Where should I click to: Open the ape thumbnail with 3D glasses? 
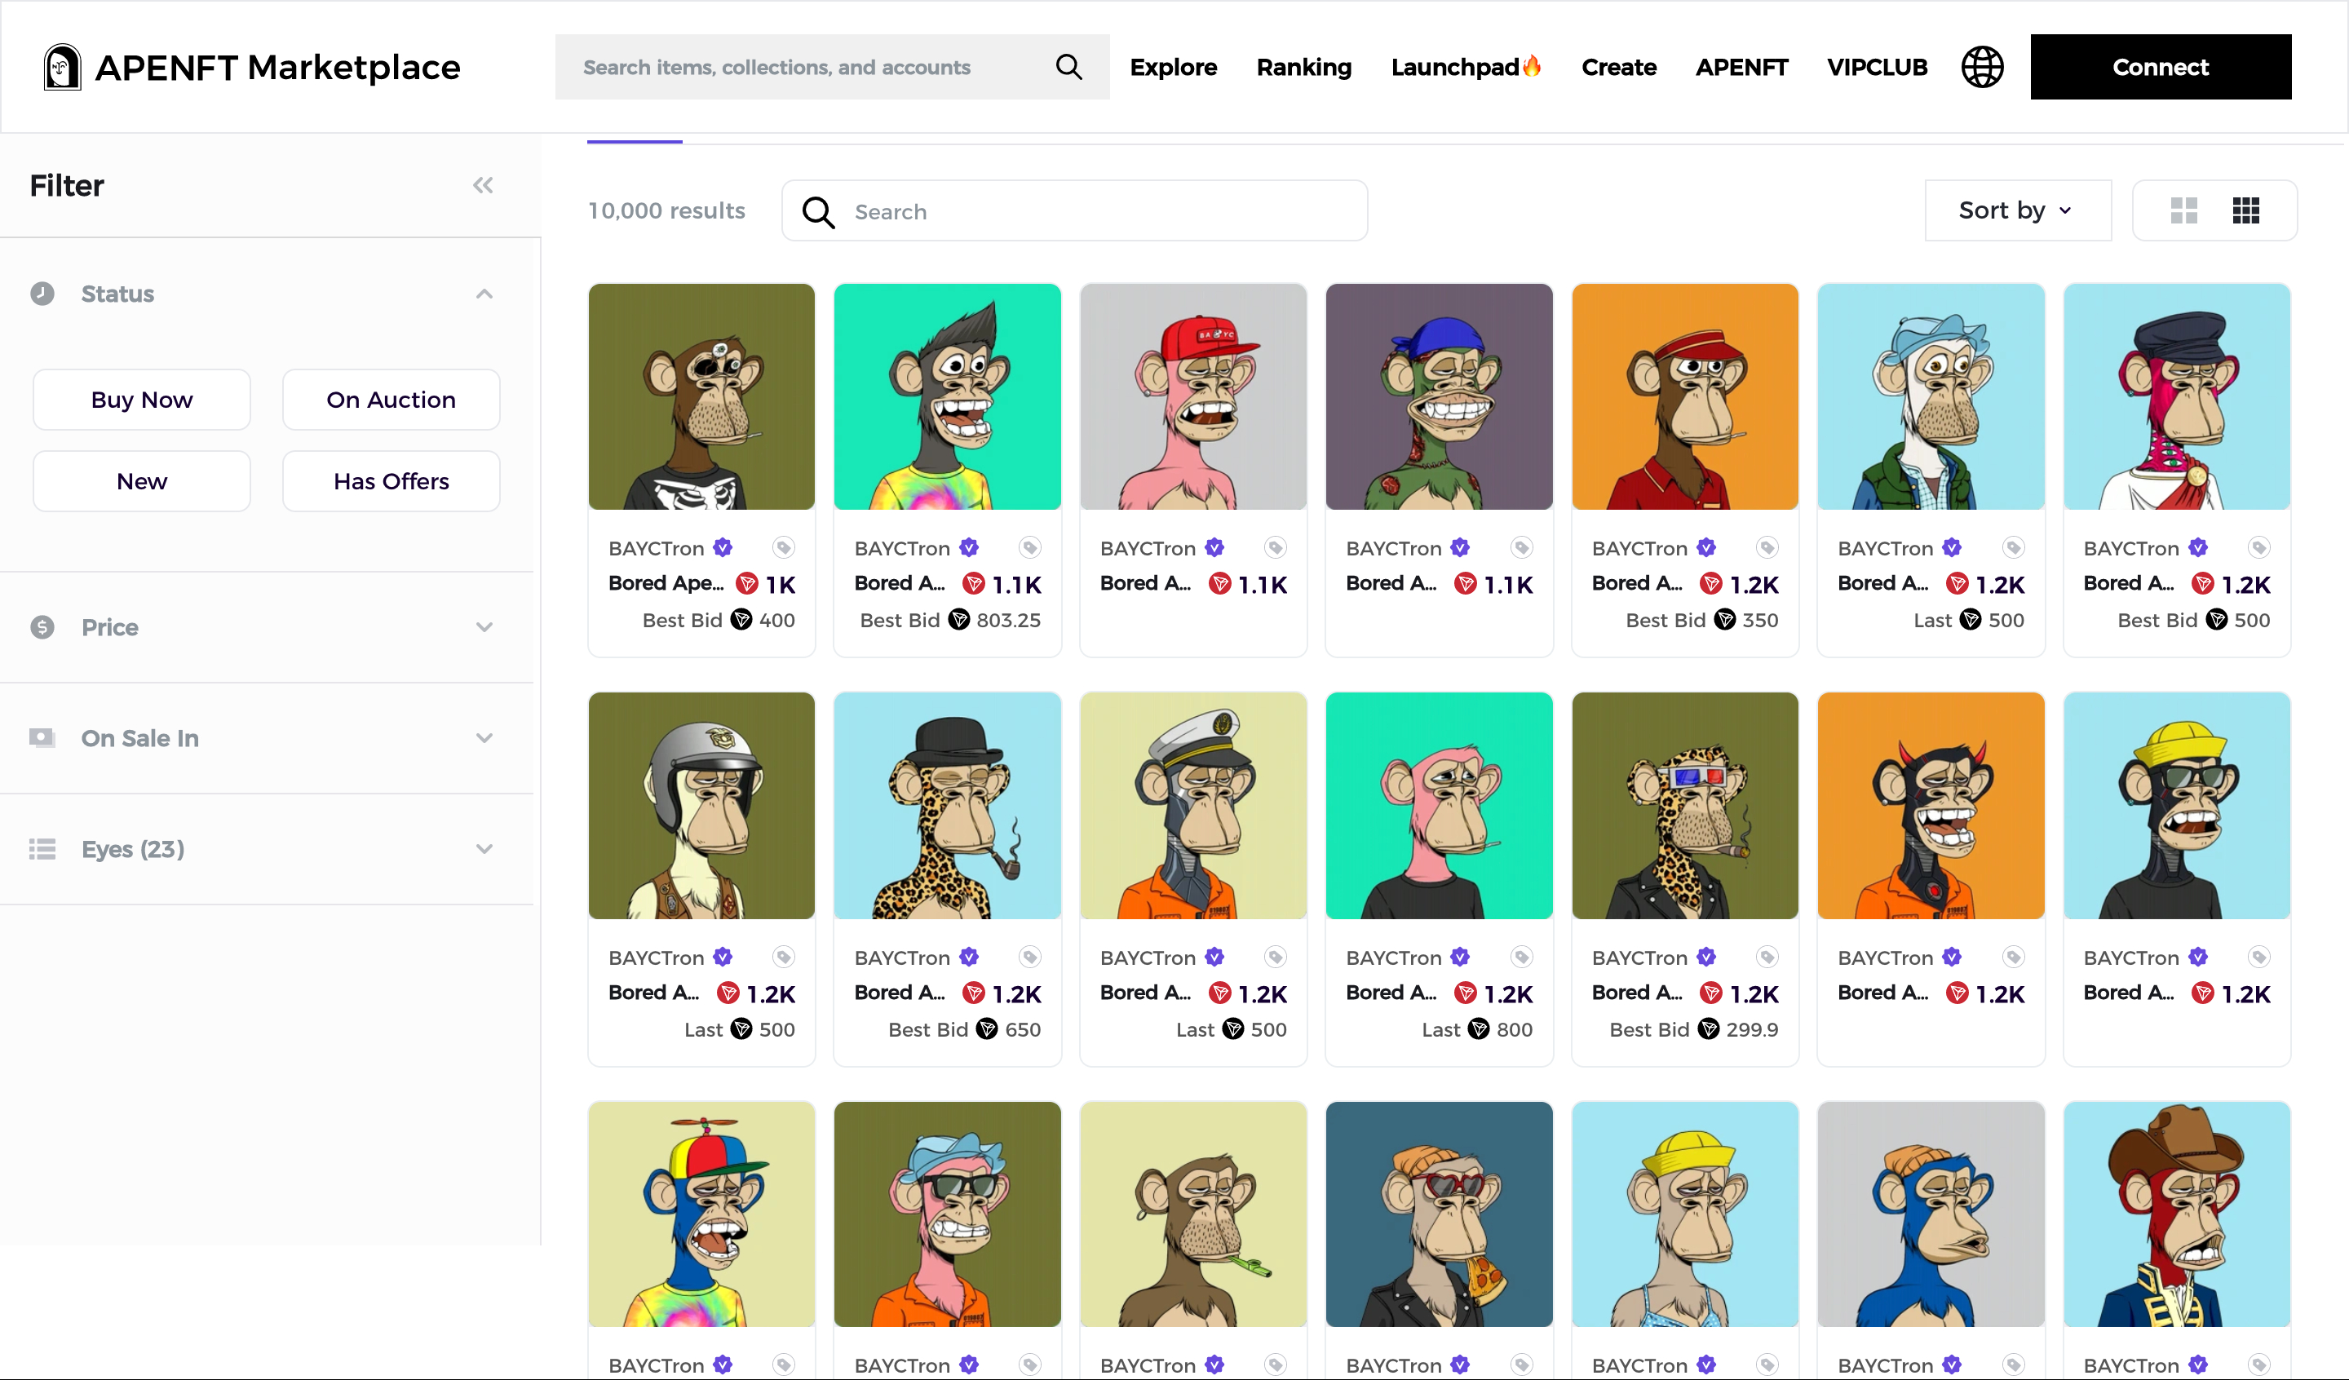click(1685, 806)
